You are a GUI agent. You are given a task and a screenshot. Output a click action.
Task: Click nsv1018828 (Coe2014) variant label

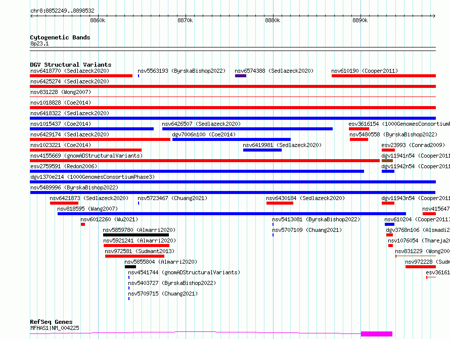tap(61, 103)
